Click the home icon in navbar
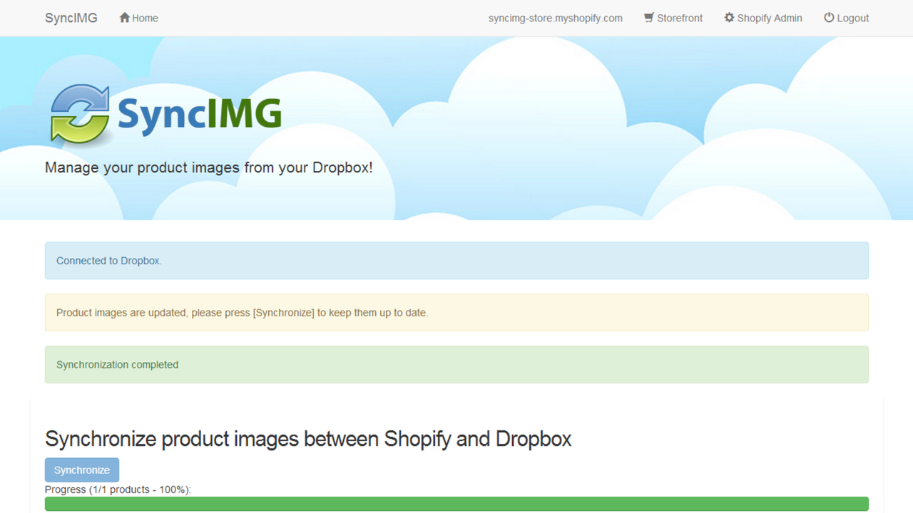This screenshot has width=913, height=513. click(x=125, y=18)
